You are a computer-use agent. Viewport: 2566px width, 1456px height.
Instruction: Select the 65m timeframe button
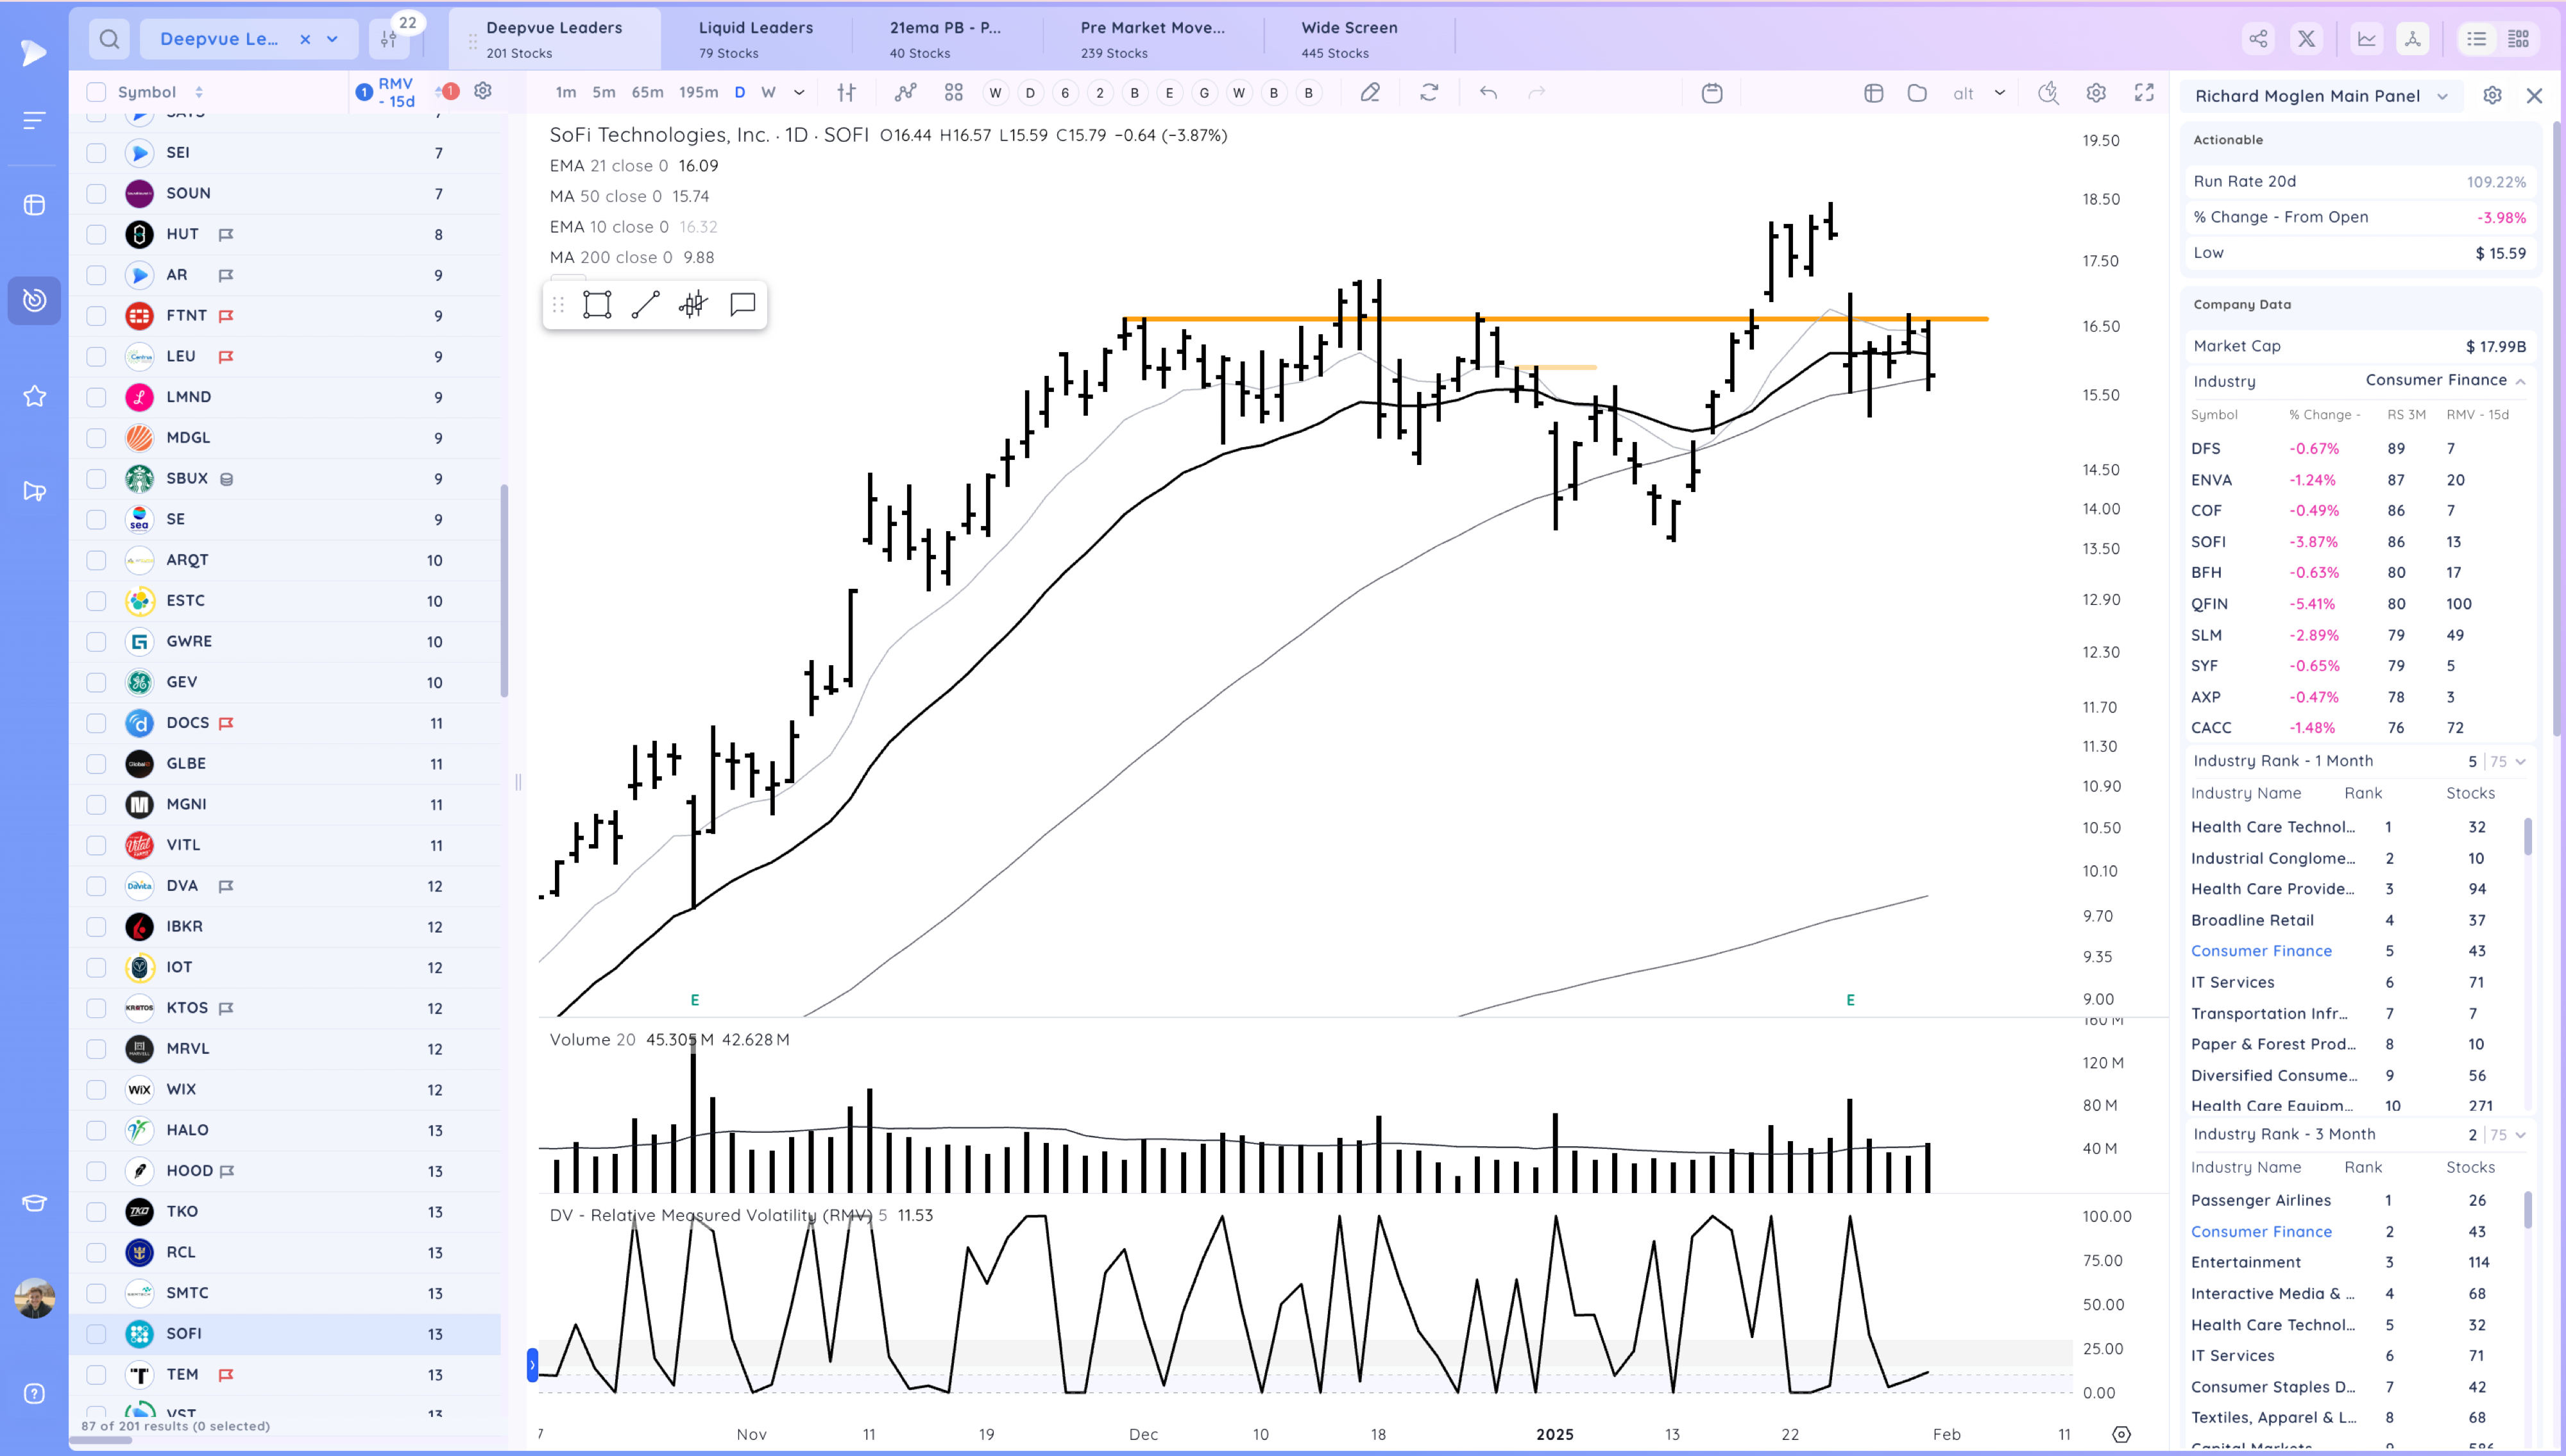(x=647, y=93)
